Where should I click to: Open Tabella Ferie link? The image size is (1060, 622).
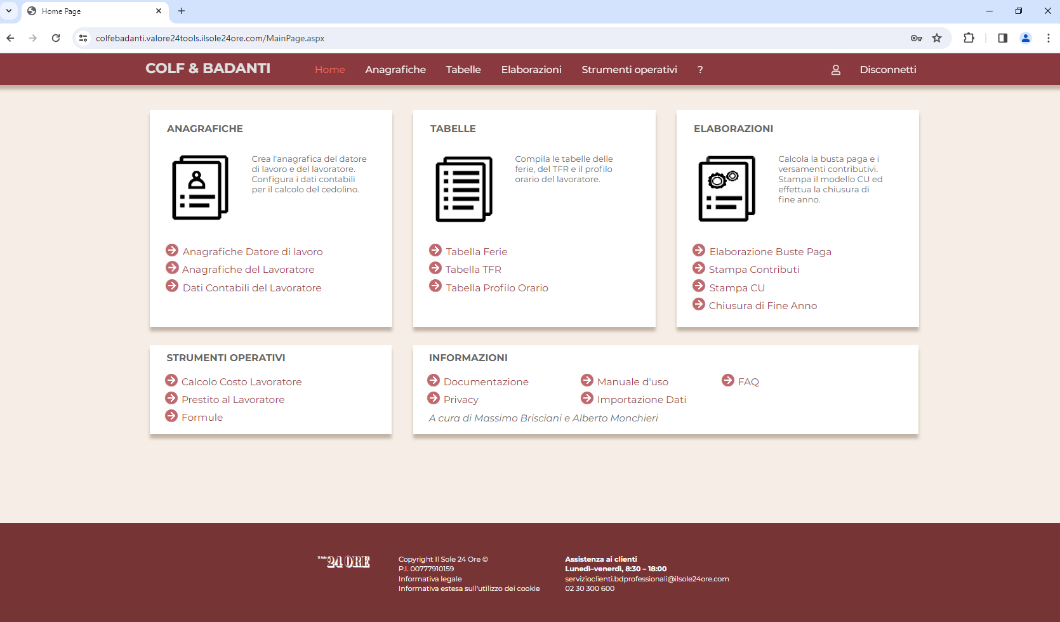tap(477, 252)
